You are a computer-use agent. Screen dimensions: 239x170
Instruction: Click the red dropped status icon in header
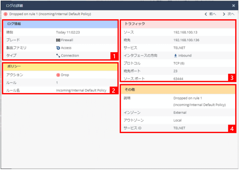6,14
